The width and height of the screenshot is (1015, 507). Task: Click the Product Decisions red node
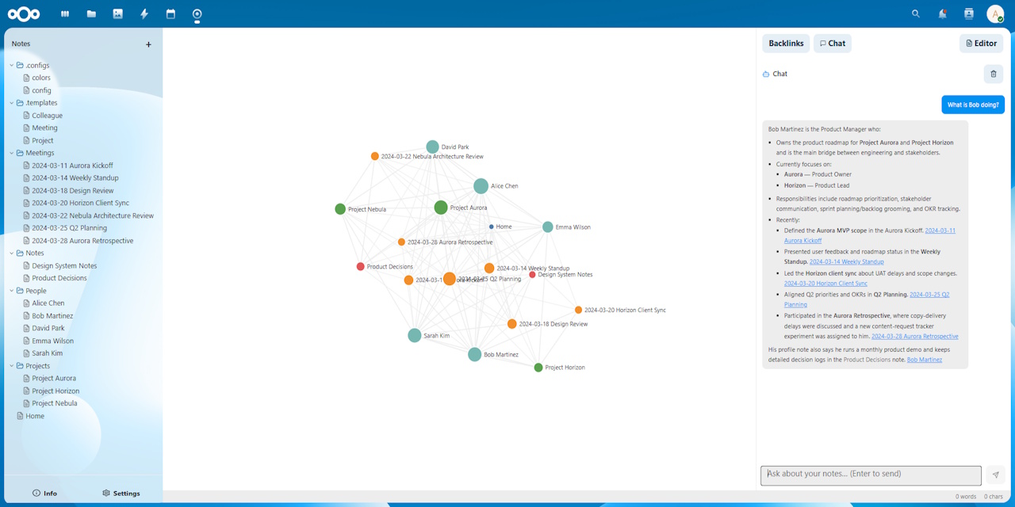click(361, 267)
